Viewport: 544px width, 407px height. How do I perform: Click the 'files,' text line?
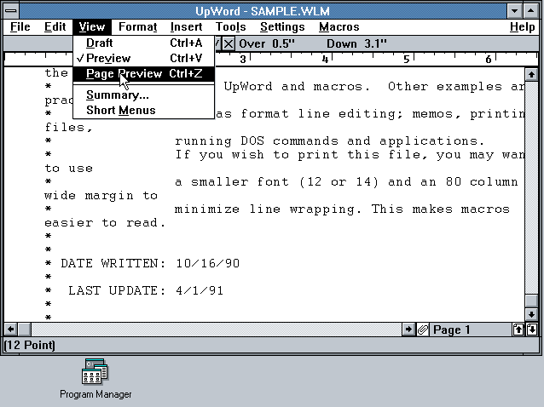point(69,128)
